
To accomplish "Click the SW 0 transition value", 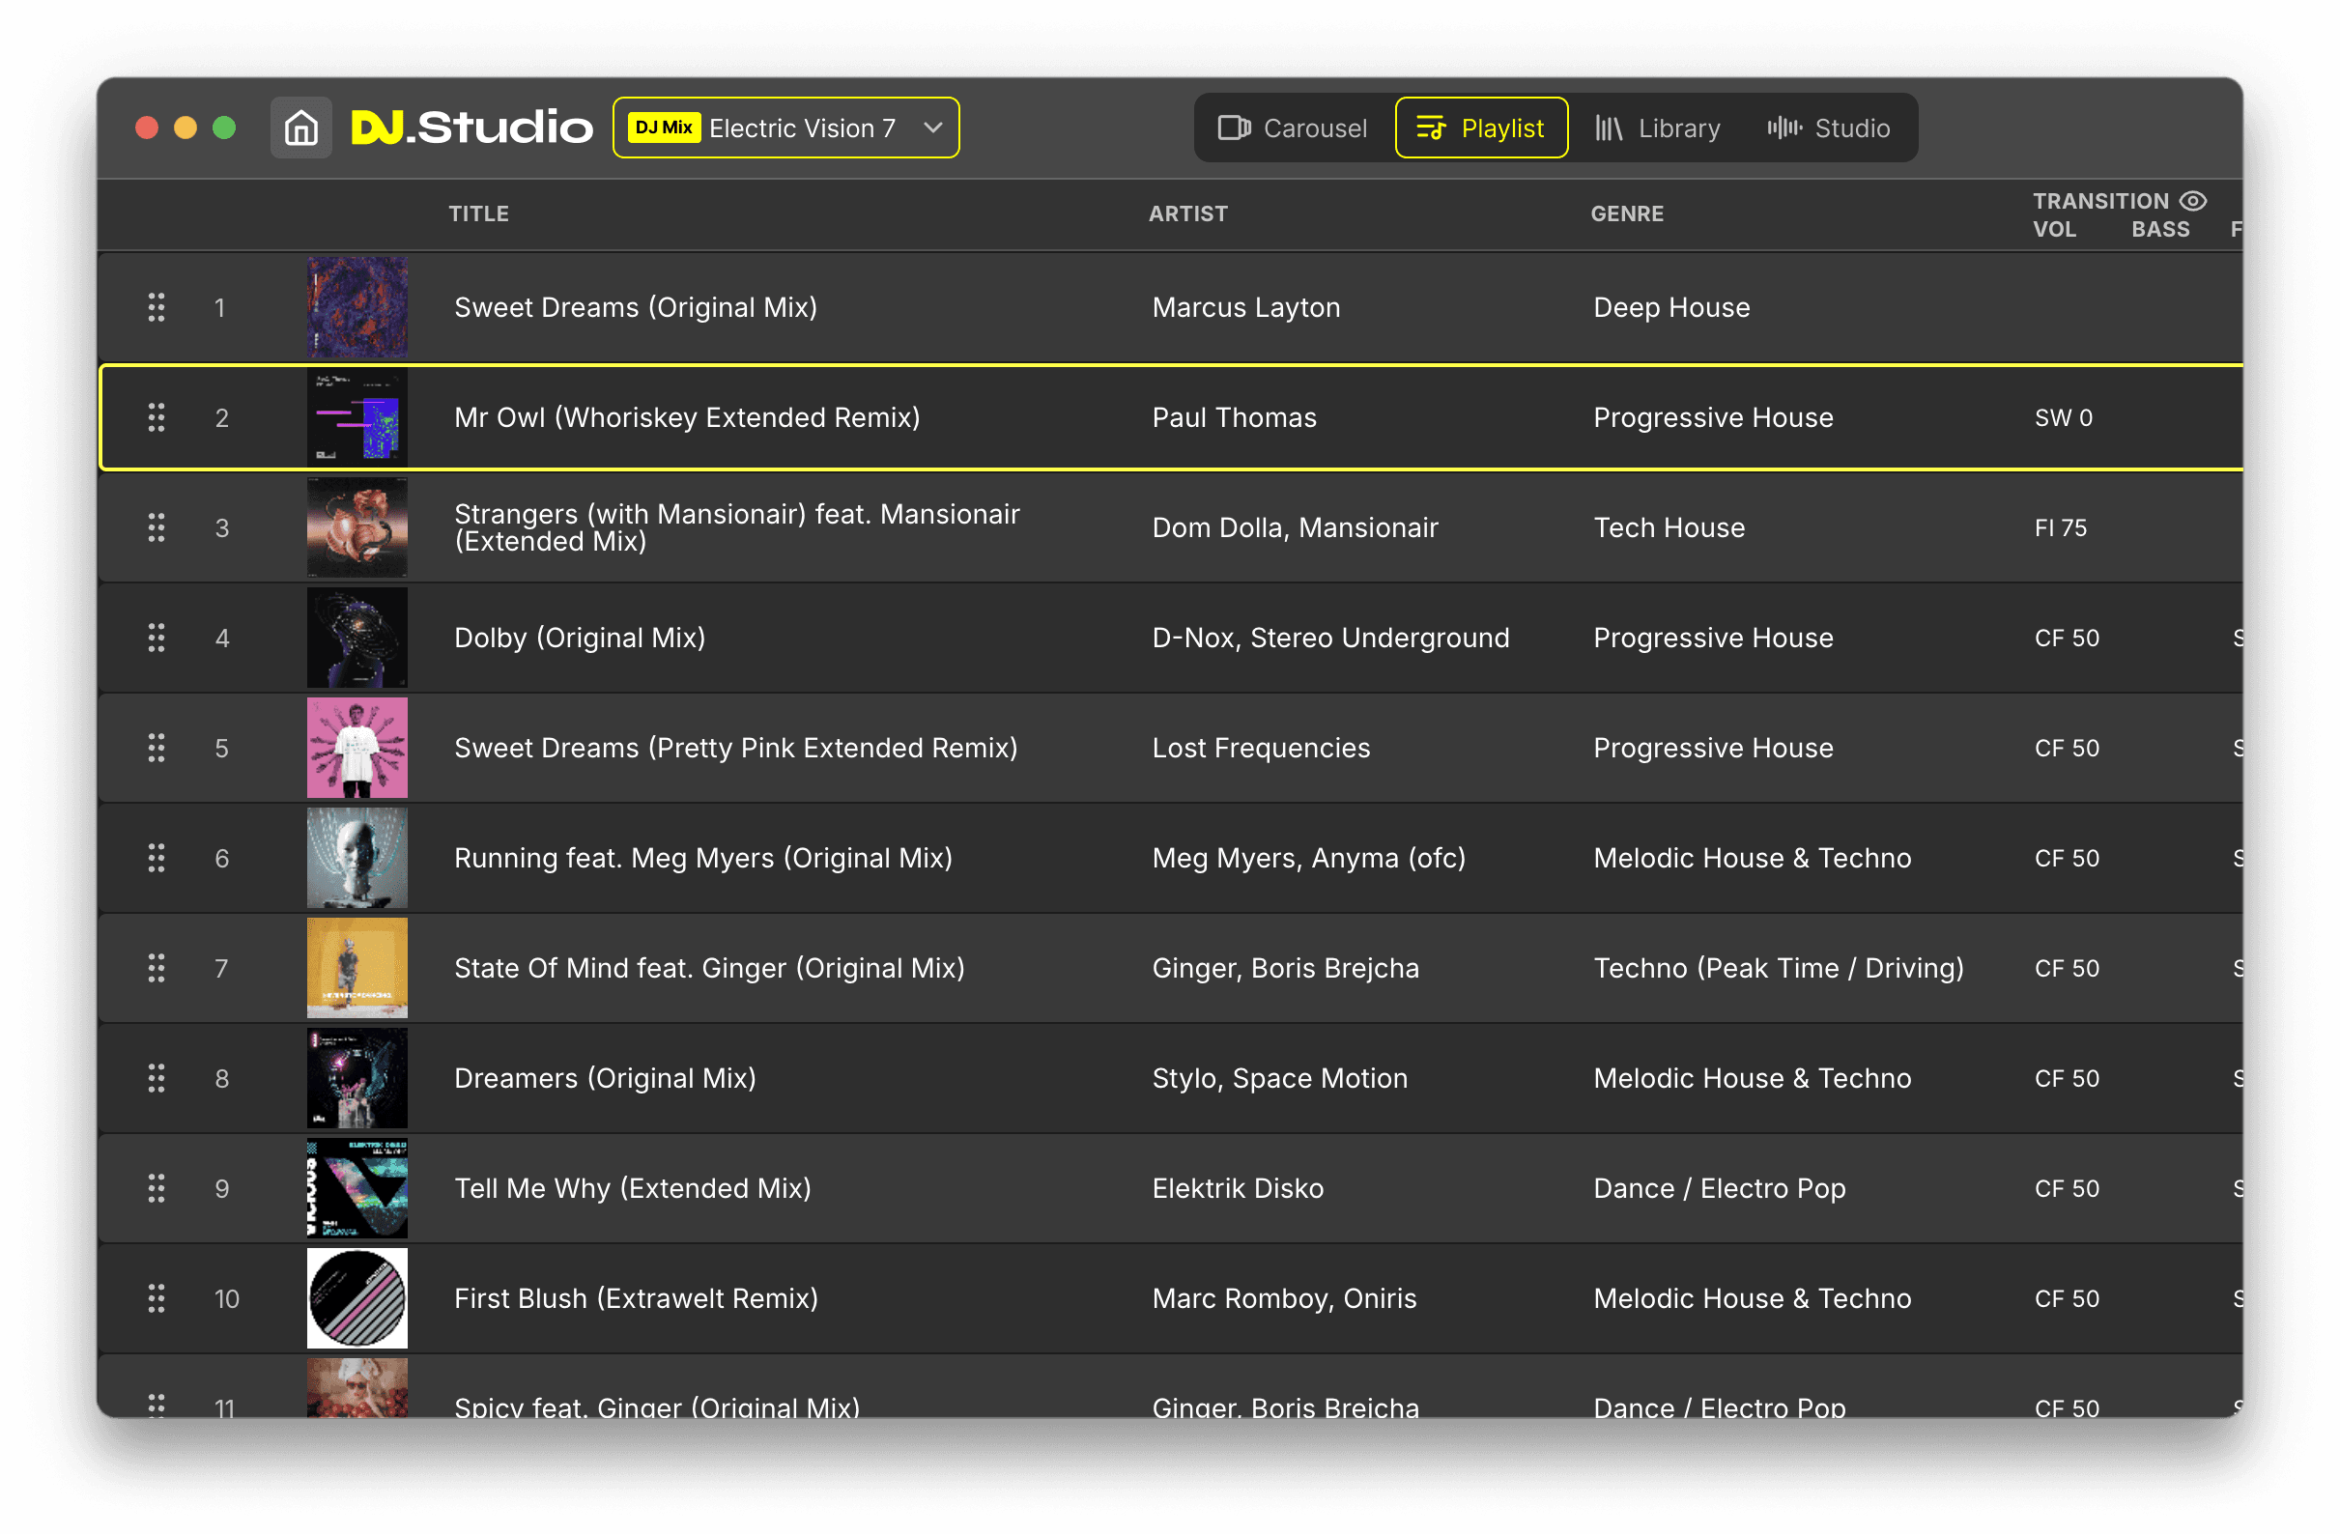I will [x=2064, y=418].
